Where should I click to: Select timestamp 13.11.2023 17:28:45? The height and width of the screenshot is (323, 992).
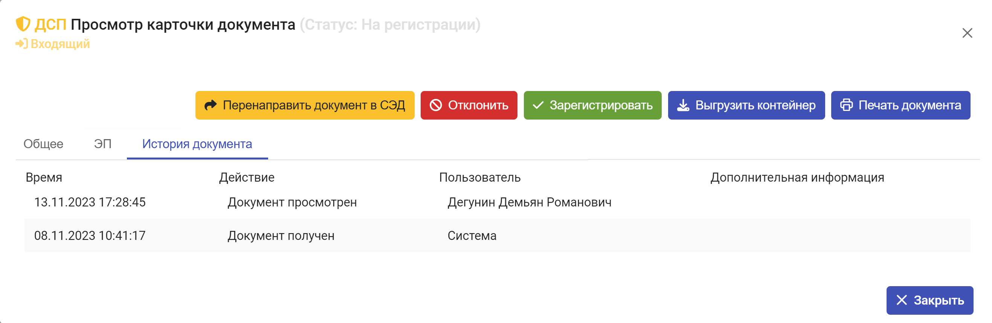click(x=90, y=202)
